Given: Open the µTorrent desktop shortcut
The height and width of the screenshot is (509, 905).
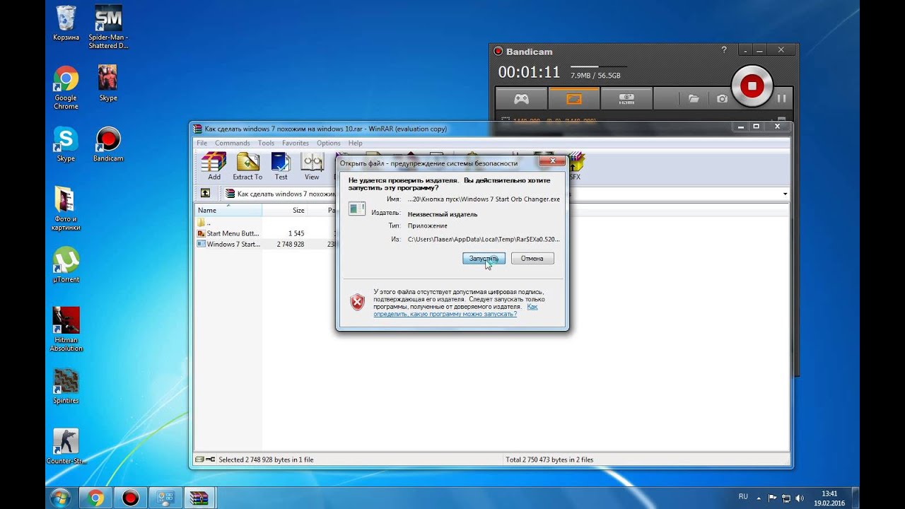Looking at the screenshot, I should coord(66,265).
